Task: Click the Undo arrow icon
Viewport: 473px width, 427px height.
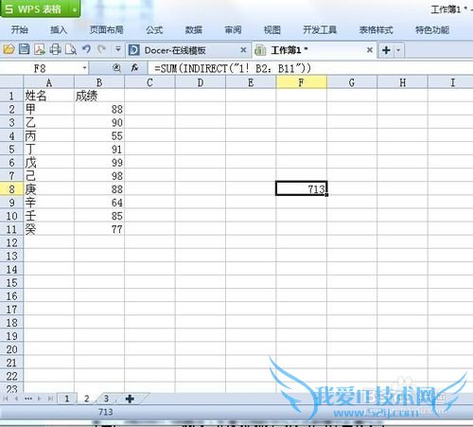Action: tap(86, 49)
